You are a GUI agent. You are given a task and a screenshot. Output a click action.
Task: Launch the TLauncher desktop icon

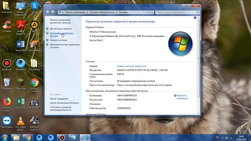[20, 84]
